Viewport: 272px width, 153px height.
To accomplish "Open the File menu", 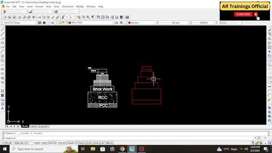I will pos(8,6).
